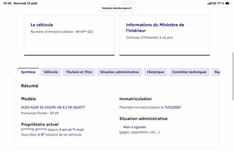Click the Connues d'HistoVec à ce jour text
The image size is (234, 153).
149,38
